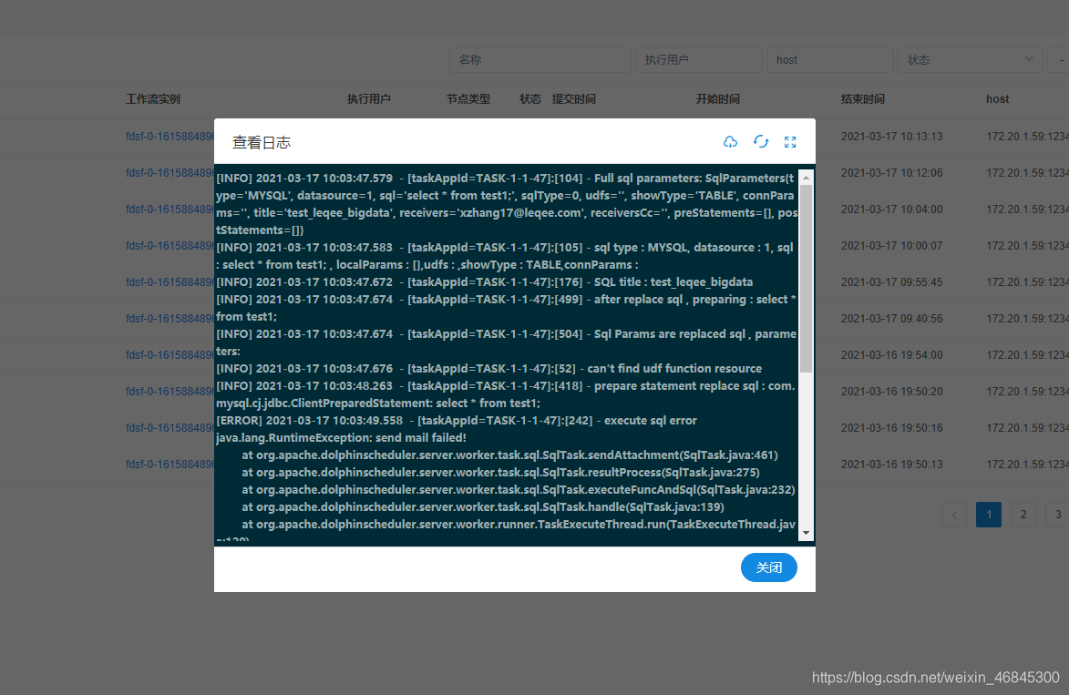Select page 1 in pagination

tap(988, 515)
